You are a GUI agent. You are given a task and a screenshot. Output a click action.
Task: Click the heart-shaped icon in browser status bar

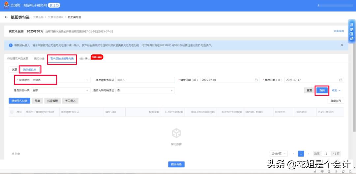322,172
